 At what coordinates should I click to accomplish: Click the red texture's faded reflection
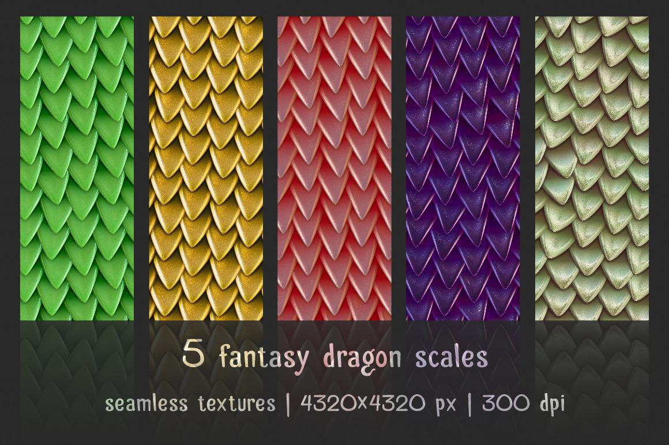pyautogui.click(x=334, y=375)
